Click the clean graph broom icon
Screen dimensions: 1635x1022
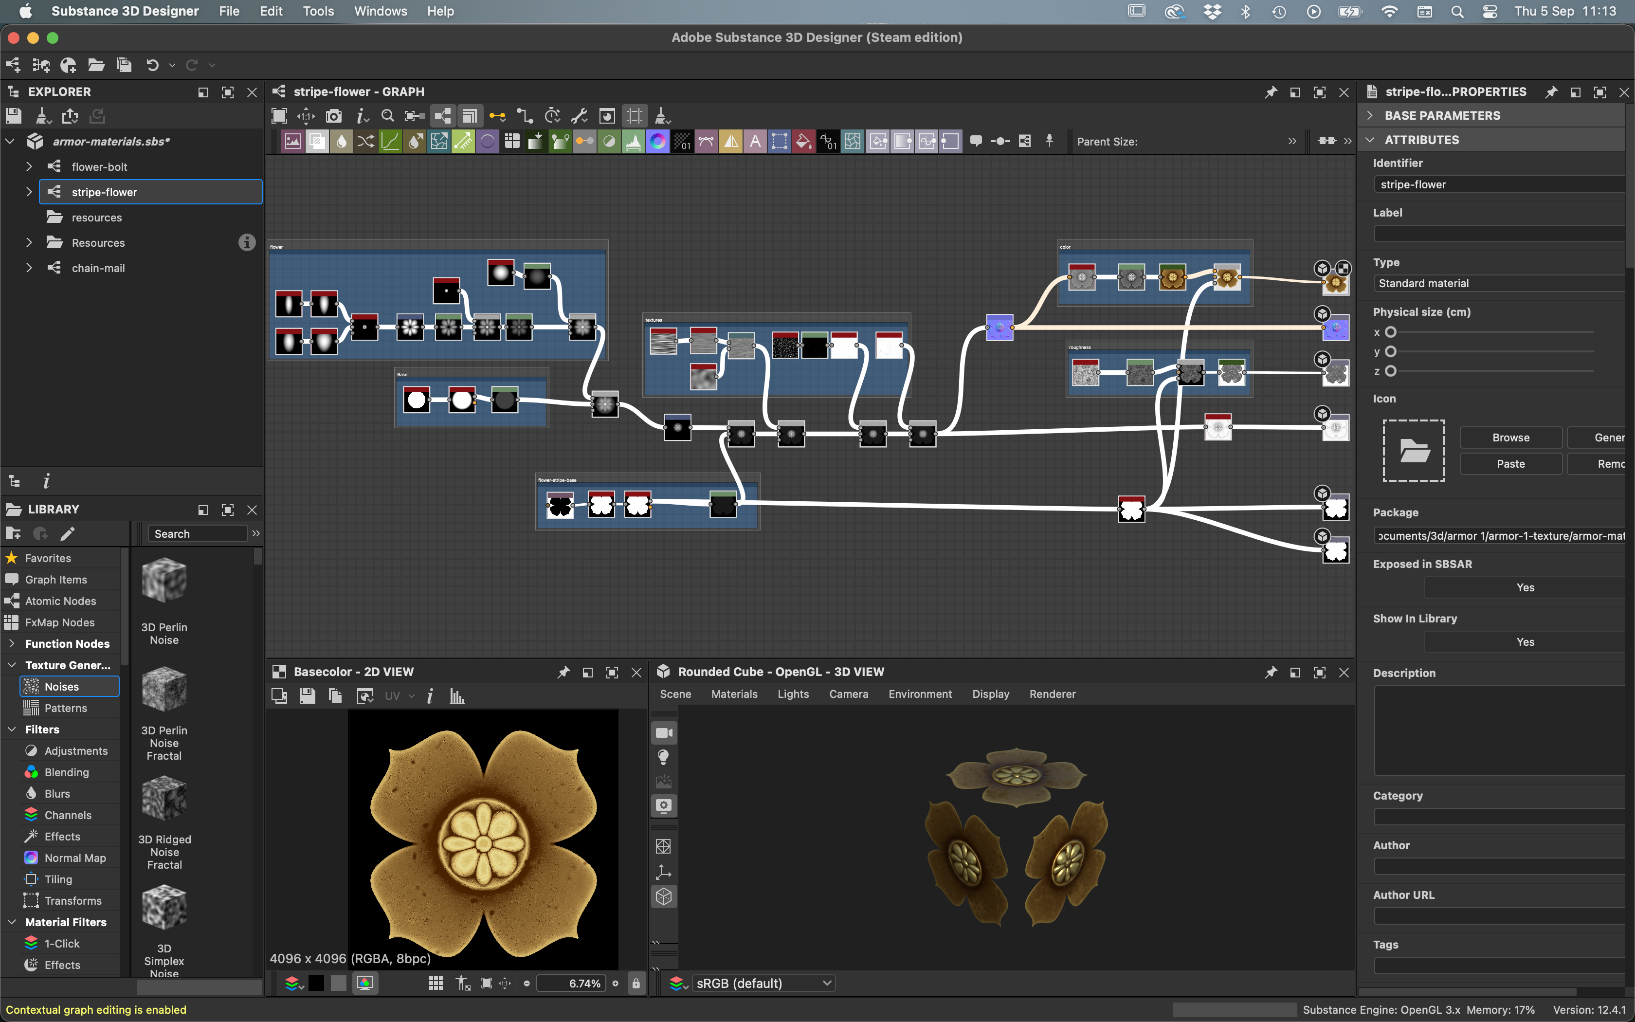click(x=662, y=116)
